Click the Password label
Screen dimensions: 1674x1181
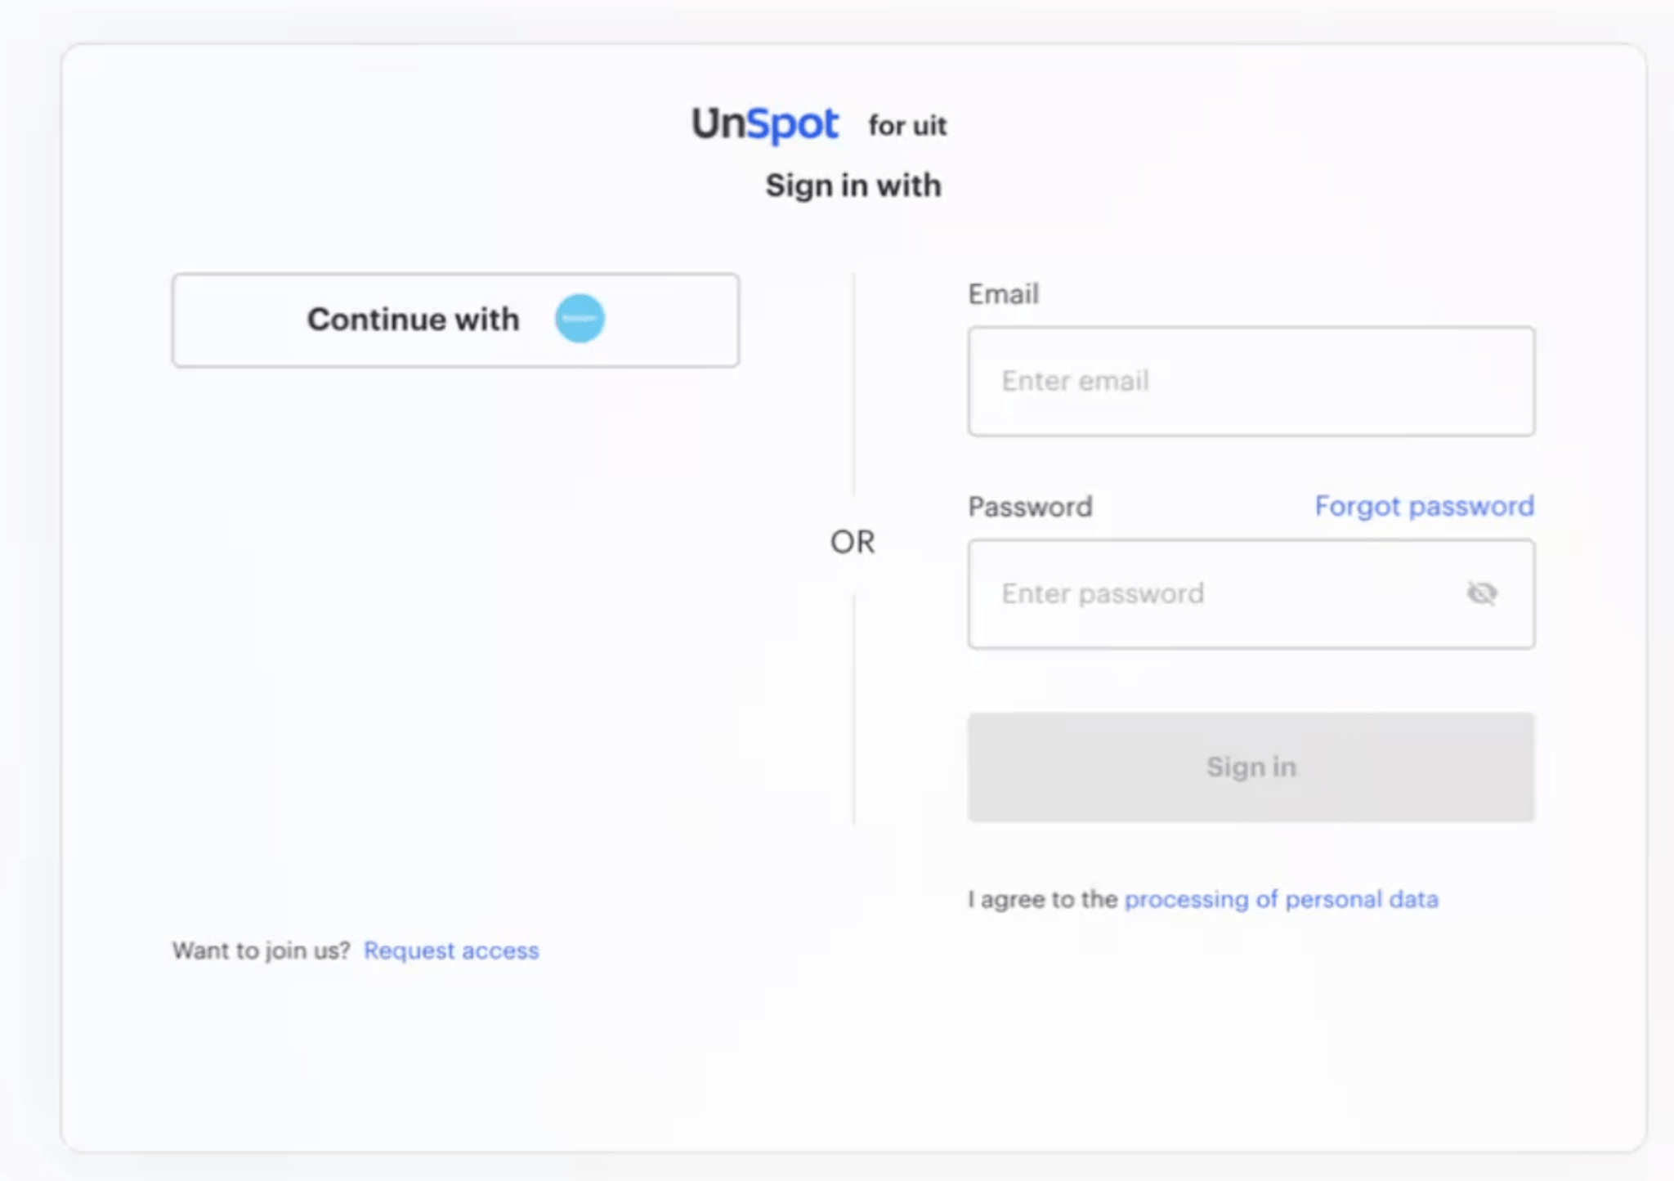tap(1030, 507)
